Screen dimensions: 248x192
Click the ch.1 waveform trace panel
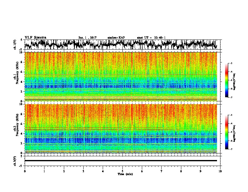[x=122, y=45]
